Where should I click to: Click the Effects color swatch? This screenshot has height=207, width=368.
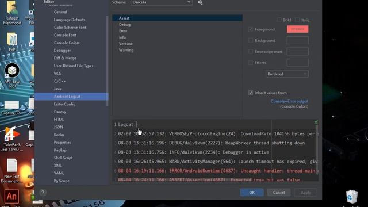[x=298, y=63]
